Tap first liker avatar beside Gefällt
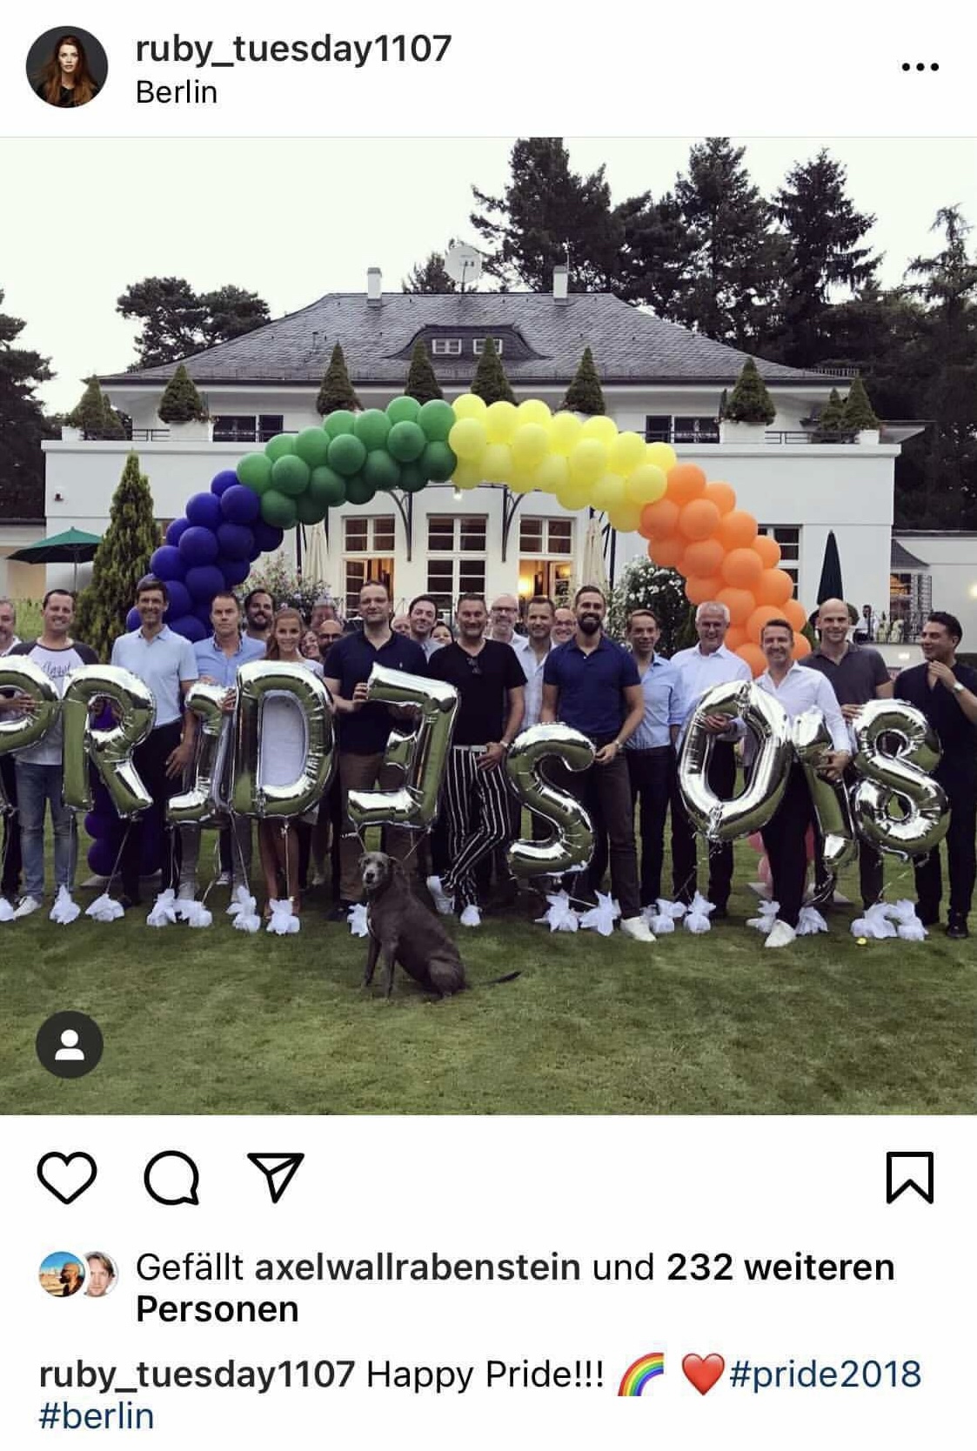Image resolution: width=977 pixels, height=1451 pixels. pyautogui.click(x=61, y=1274)
